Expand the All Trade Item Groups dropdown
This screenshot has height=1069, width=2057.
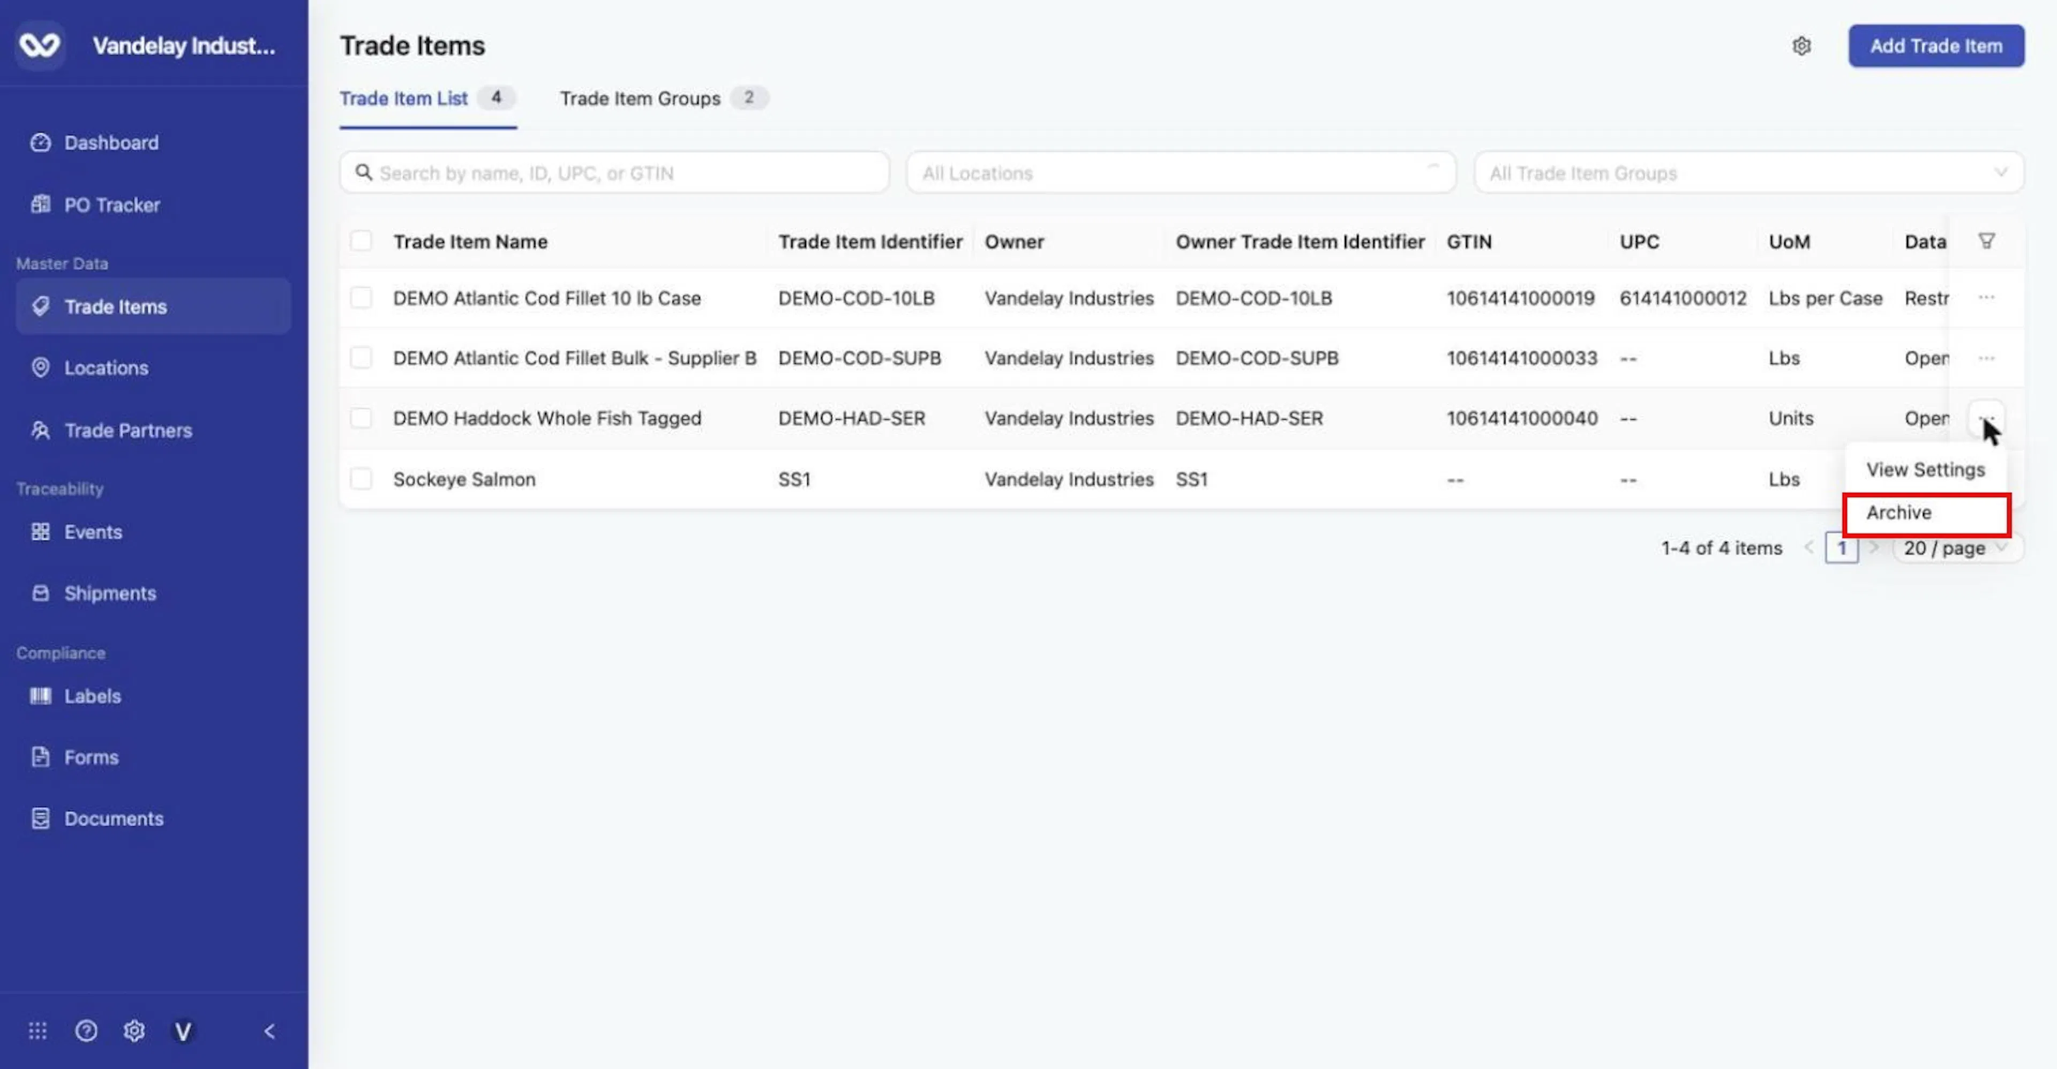(1749, 172)
